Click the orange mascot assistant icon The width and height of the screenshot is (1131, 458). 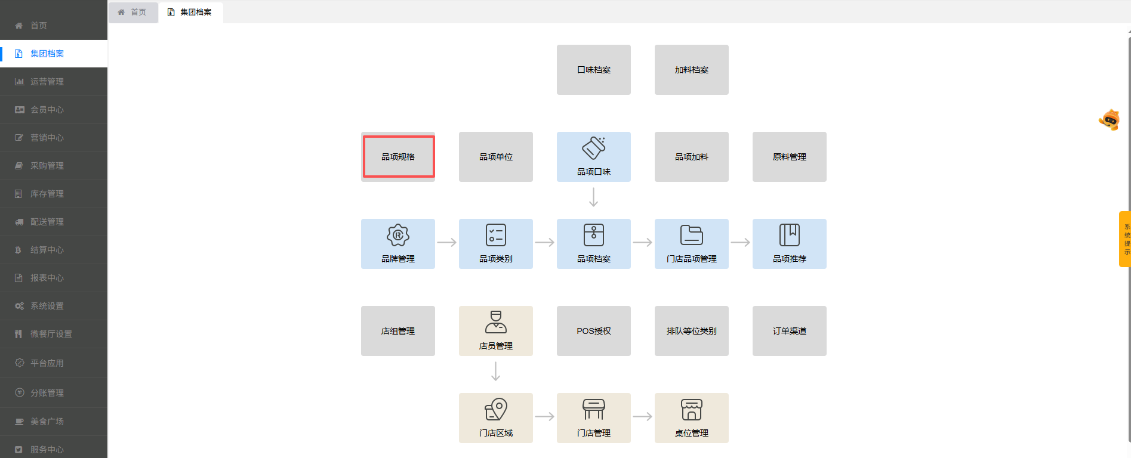point(1110,120)
